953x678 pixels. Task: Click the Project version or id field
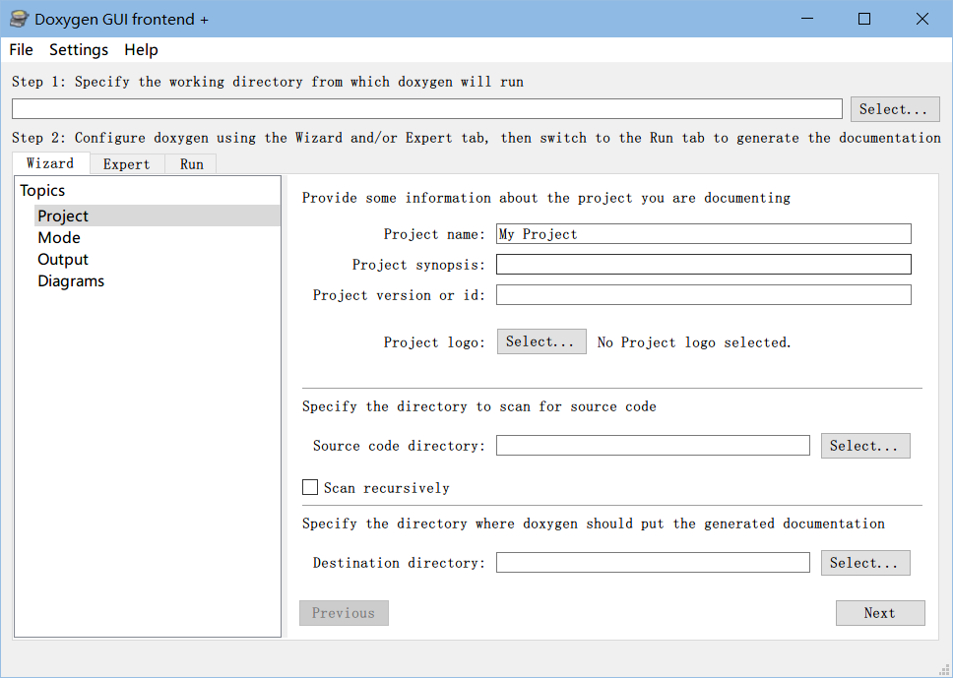pos(703,295)
